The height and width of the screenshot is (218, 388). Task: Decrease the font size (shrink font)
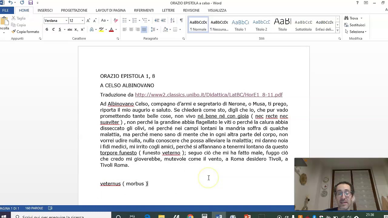(95, 21)
